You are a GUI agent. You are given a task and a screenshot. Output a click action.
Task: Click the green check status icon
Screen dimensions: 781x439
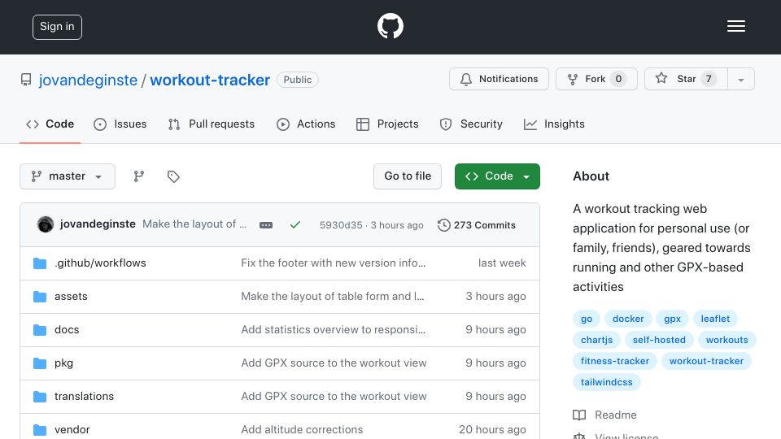(x=295, y=225)
